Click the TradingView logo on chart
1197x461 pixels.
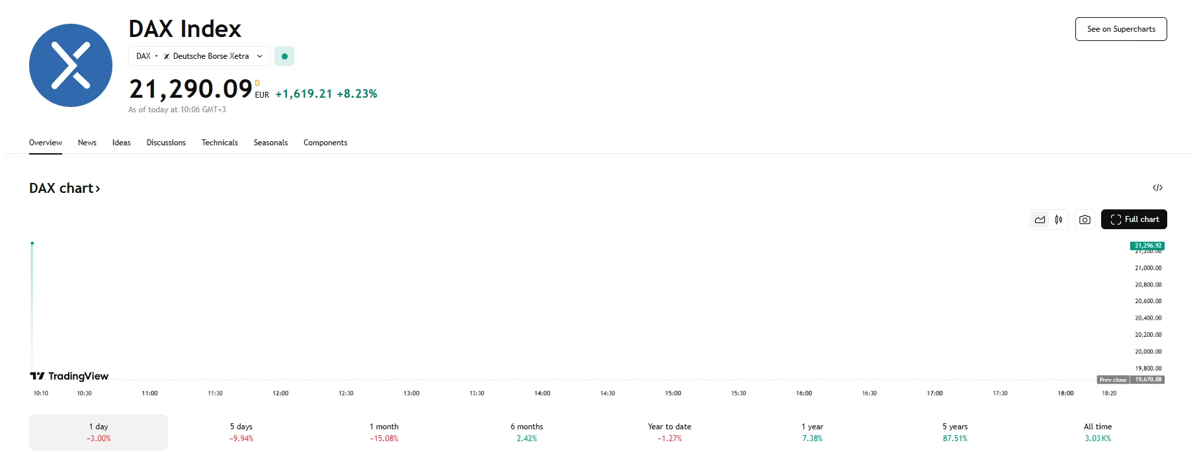click(x=69, y=376)
